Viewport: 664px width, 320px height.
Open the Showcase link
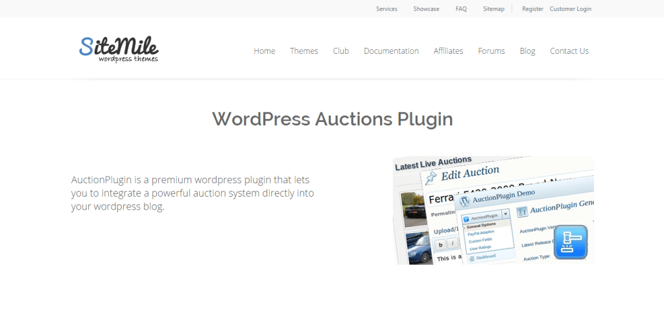click(426, 9)
